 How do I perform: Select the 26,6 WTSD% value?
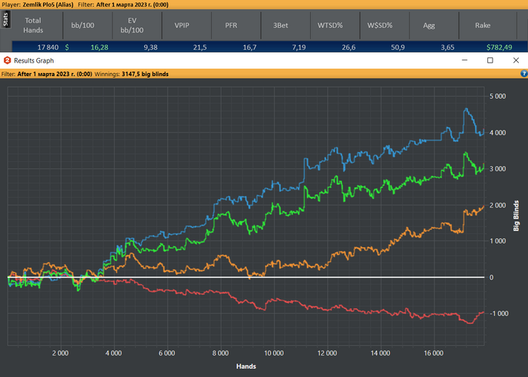[348, 47]
